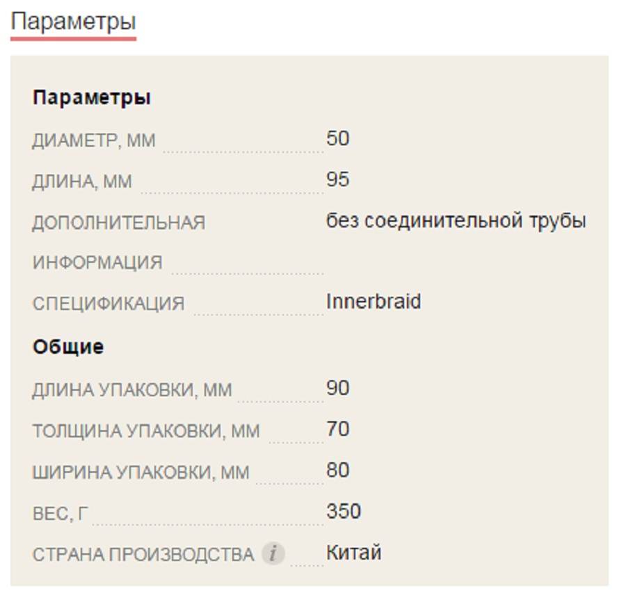Click the diameter value 50
626x602 pixels.
pyautogui.click(x=338, y=138)
